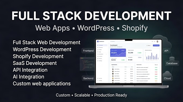Viewport: 183px width, 102px height.
Task: Open the dropdown beside the blue header button
Action: (x=149, y=45)
